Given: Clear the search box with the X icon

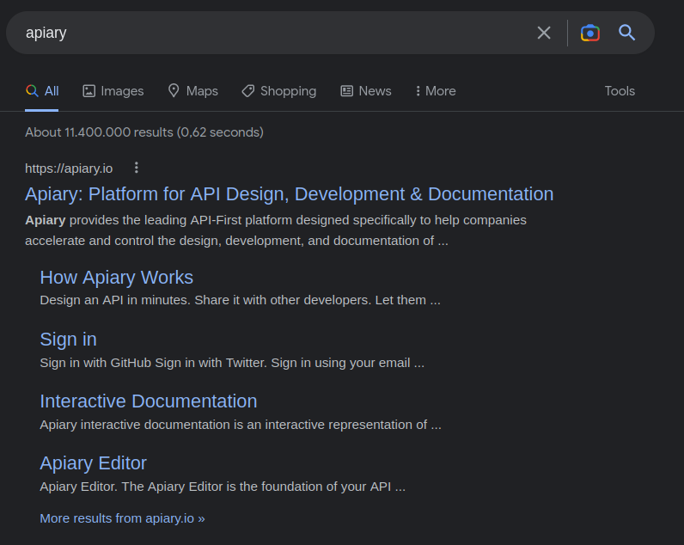Looking at the screenshot, I should 544,33.
